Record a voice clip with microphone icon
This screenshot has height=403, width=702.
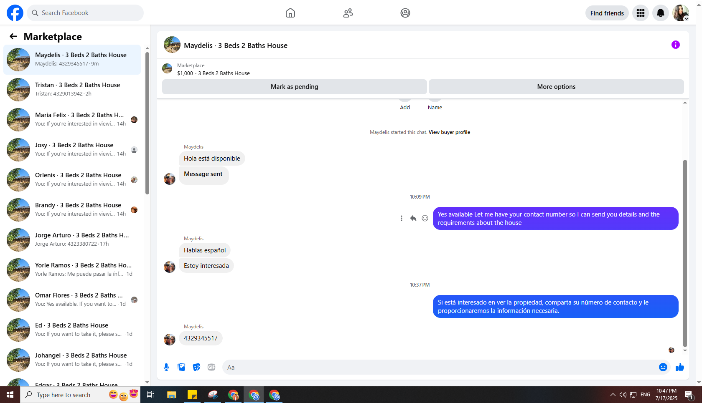click(x=166, y=367)
